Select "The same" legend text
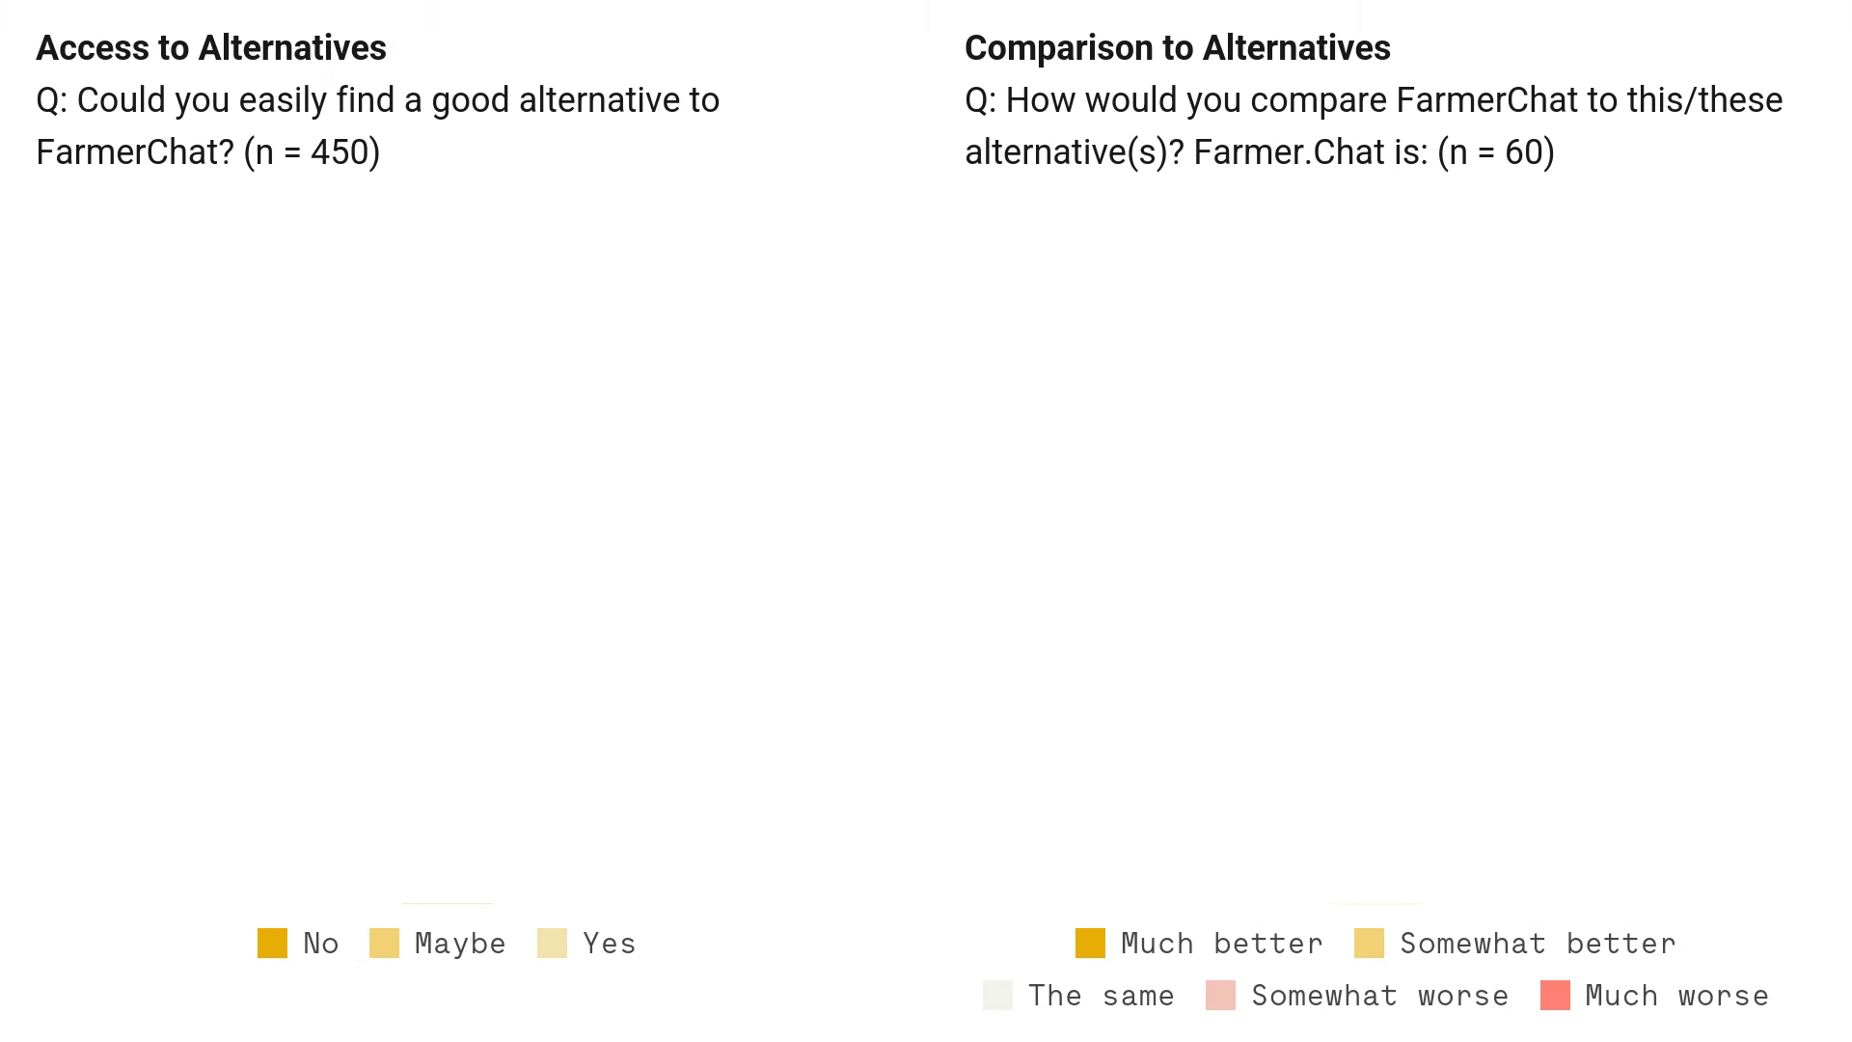Screen dimensions: 1852x1042 (1101, 996)
